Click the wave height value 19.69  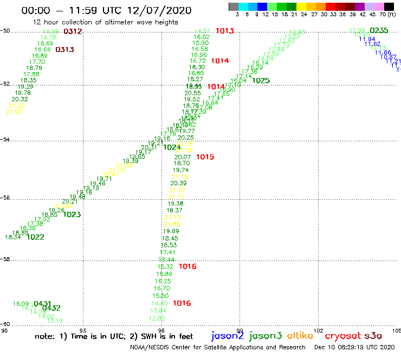click(x=171, y=231)
